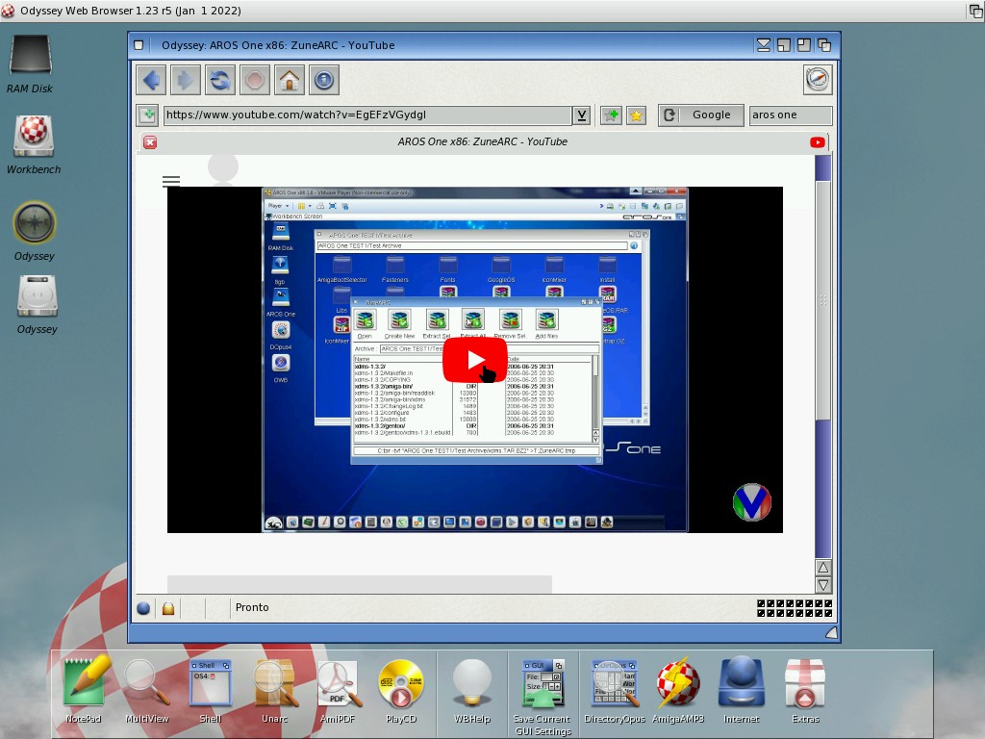Click the grey channel avatar circle
Screen dimensions: 985x739
[x=223, y=168]
